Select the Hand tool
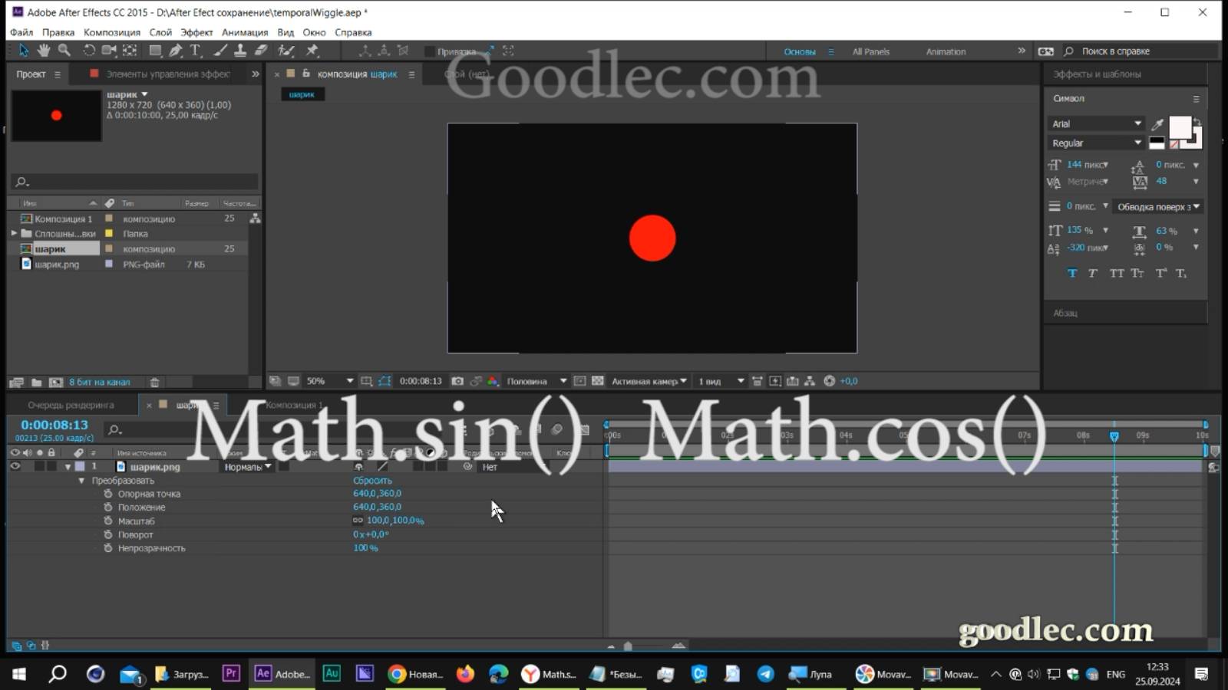Image resolution: width=1228 pixels, height=690 pixels. click(x=44, y=51)
